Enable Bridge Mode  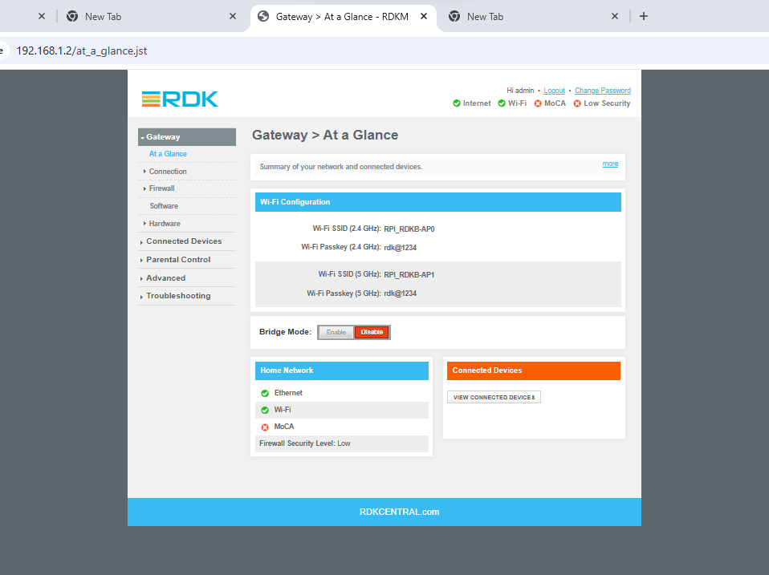tap(336, 332)
